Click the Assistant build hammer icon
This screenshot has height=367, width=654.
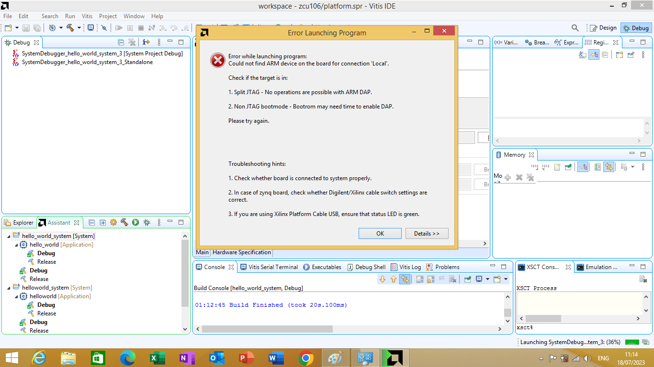pyautogui.click(x=124, y=223)
